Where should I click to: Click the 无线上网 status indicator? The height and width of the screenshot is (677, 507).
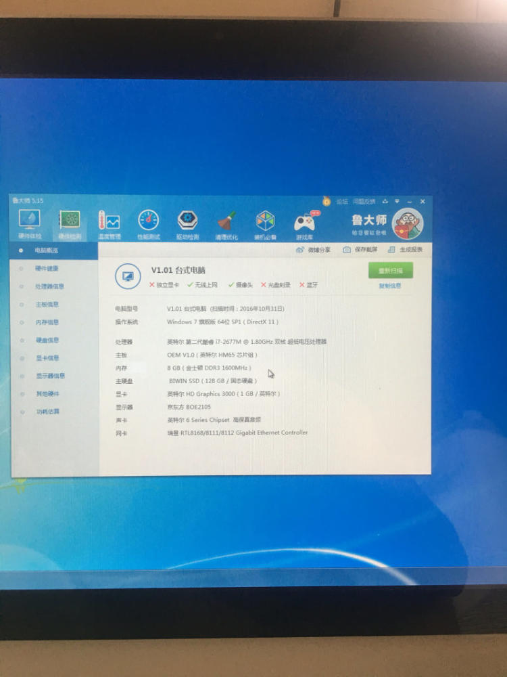click(202, 285)
